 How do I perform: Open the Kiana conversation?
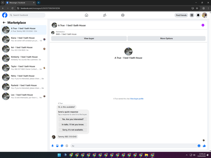click(24, 39)
